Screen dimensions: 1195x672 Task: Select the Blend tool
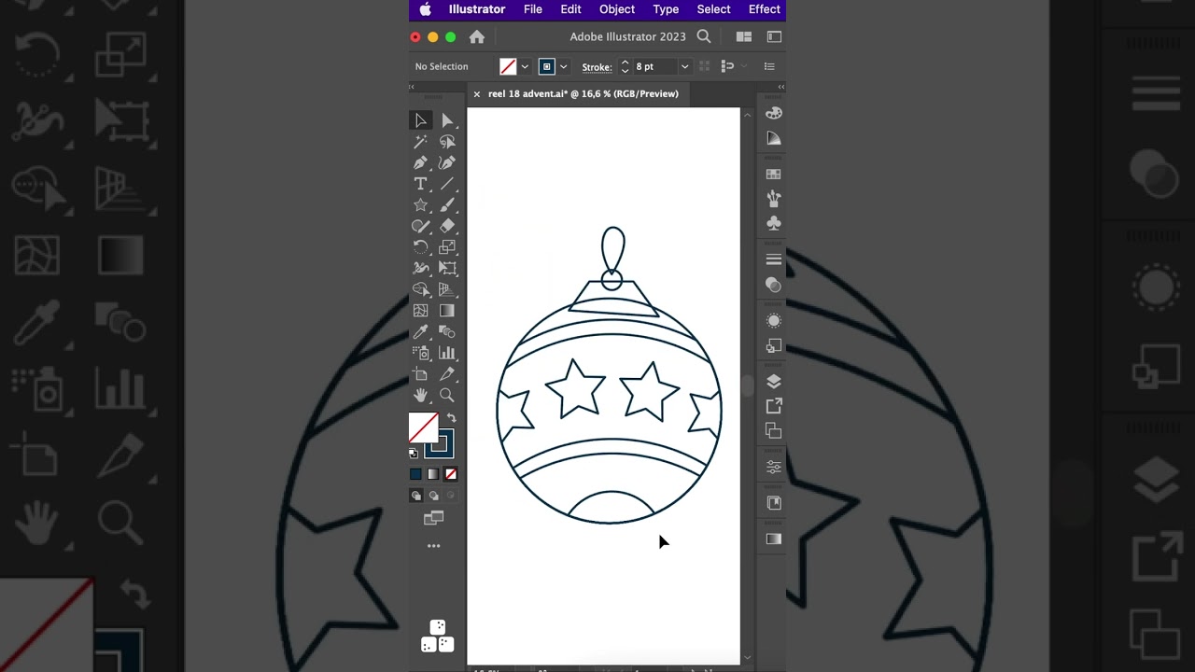(x=447, y=331)
